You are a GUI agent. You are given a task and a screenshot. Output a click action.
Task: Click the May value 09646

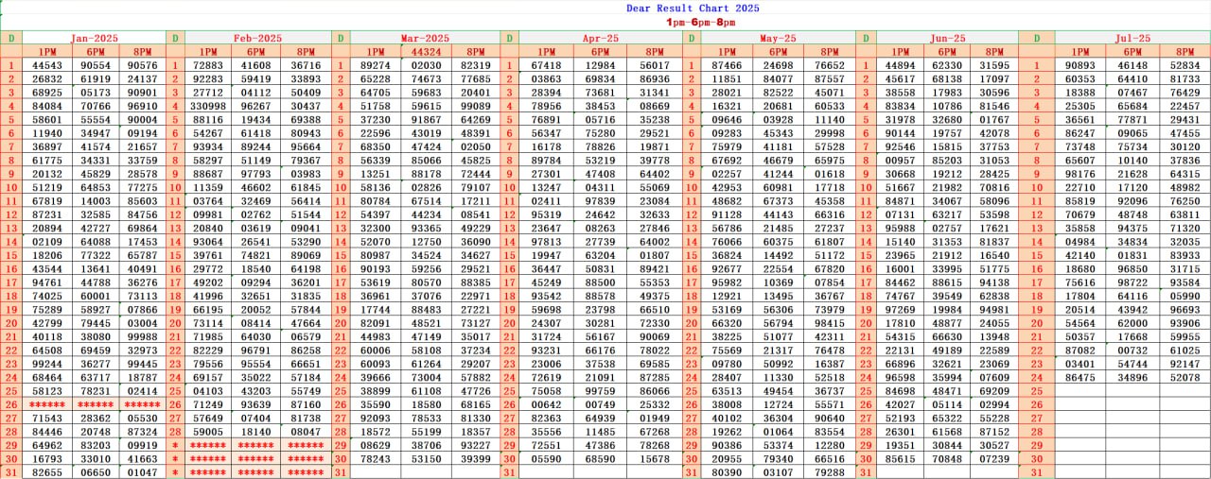(727, 120)
